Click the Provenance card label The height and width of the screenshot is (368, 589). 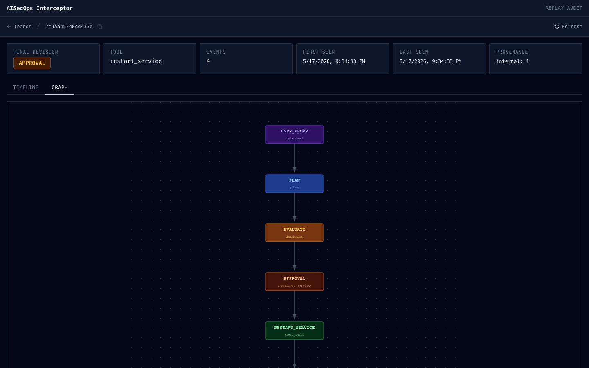512,52
